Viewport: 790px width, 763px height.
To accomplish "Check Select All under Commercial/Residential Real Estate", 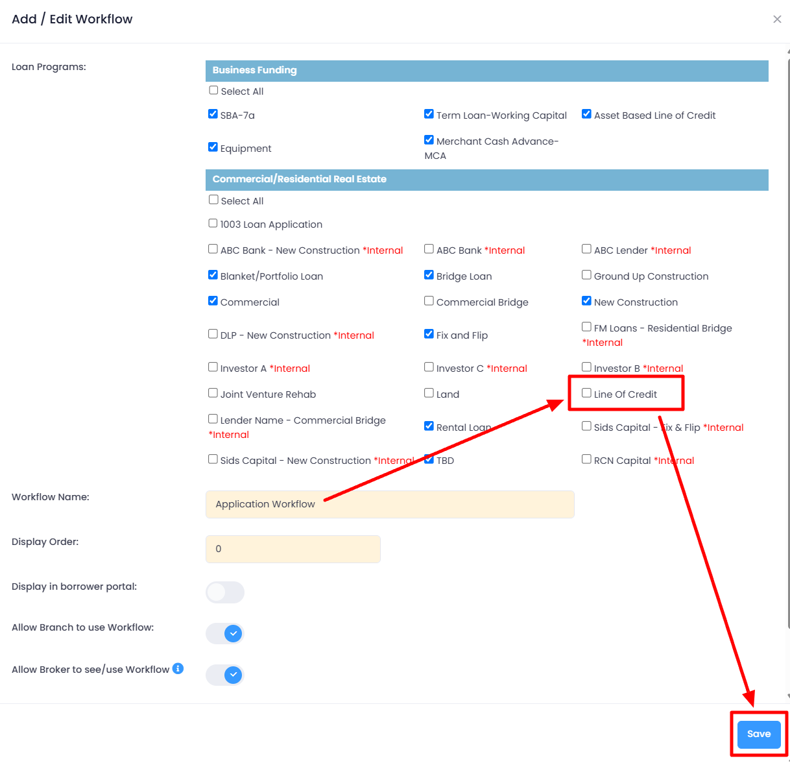I will (x=213, y=200).
